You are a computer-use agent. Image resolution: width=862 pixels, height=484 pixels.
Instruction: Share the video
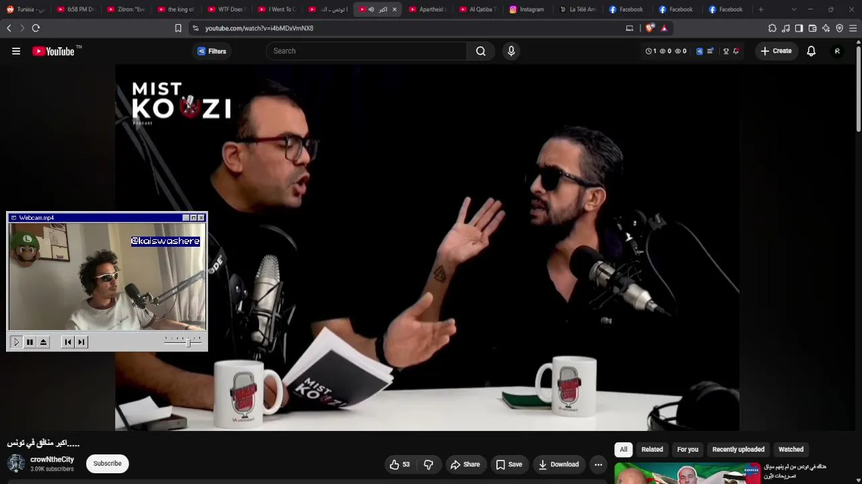465,465
